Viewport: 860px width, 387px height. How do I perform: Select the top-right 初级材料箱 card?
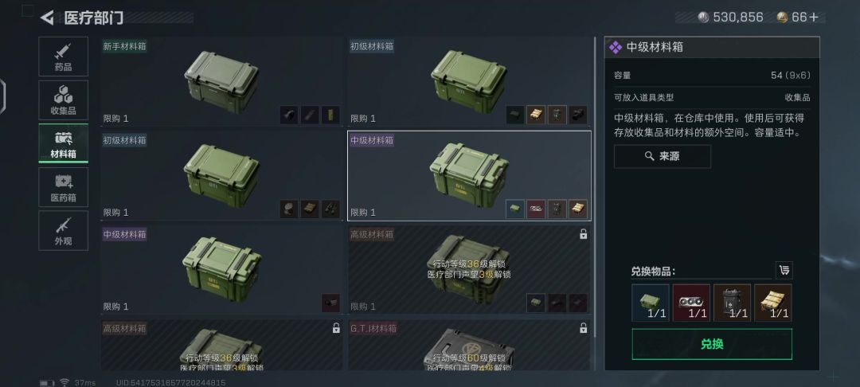pos(469,82)
